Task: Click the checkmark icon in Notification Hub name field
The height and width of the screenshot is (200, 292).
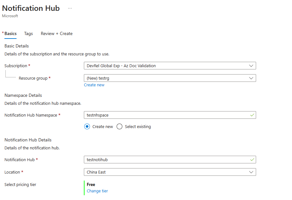Action: (252, 160)
